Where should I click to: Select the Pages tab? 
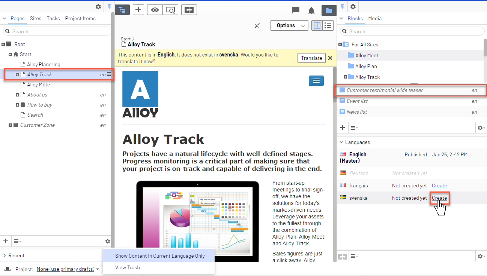pyautogui.click(x=18, y=18)
